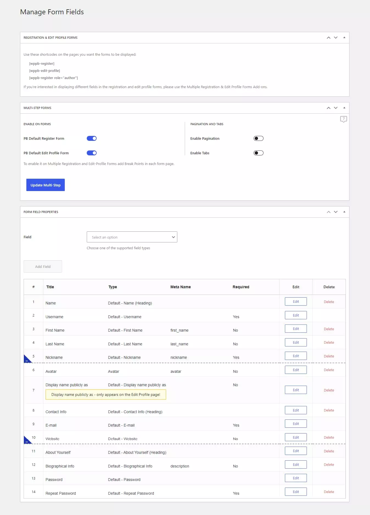The image size is (370, 515).
Task: Turn on Enable Tabs switch
Action: click(258, 153)
